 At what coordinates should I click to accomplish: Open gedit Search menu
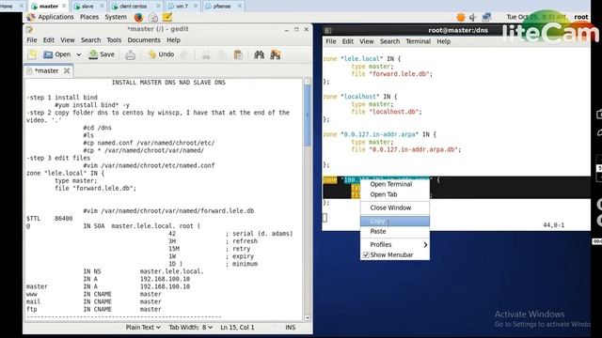point(90,40)
